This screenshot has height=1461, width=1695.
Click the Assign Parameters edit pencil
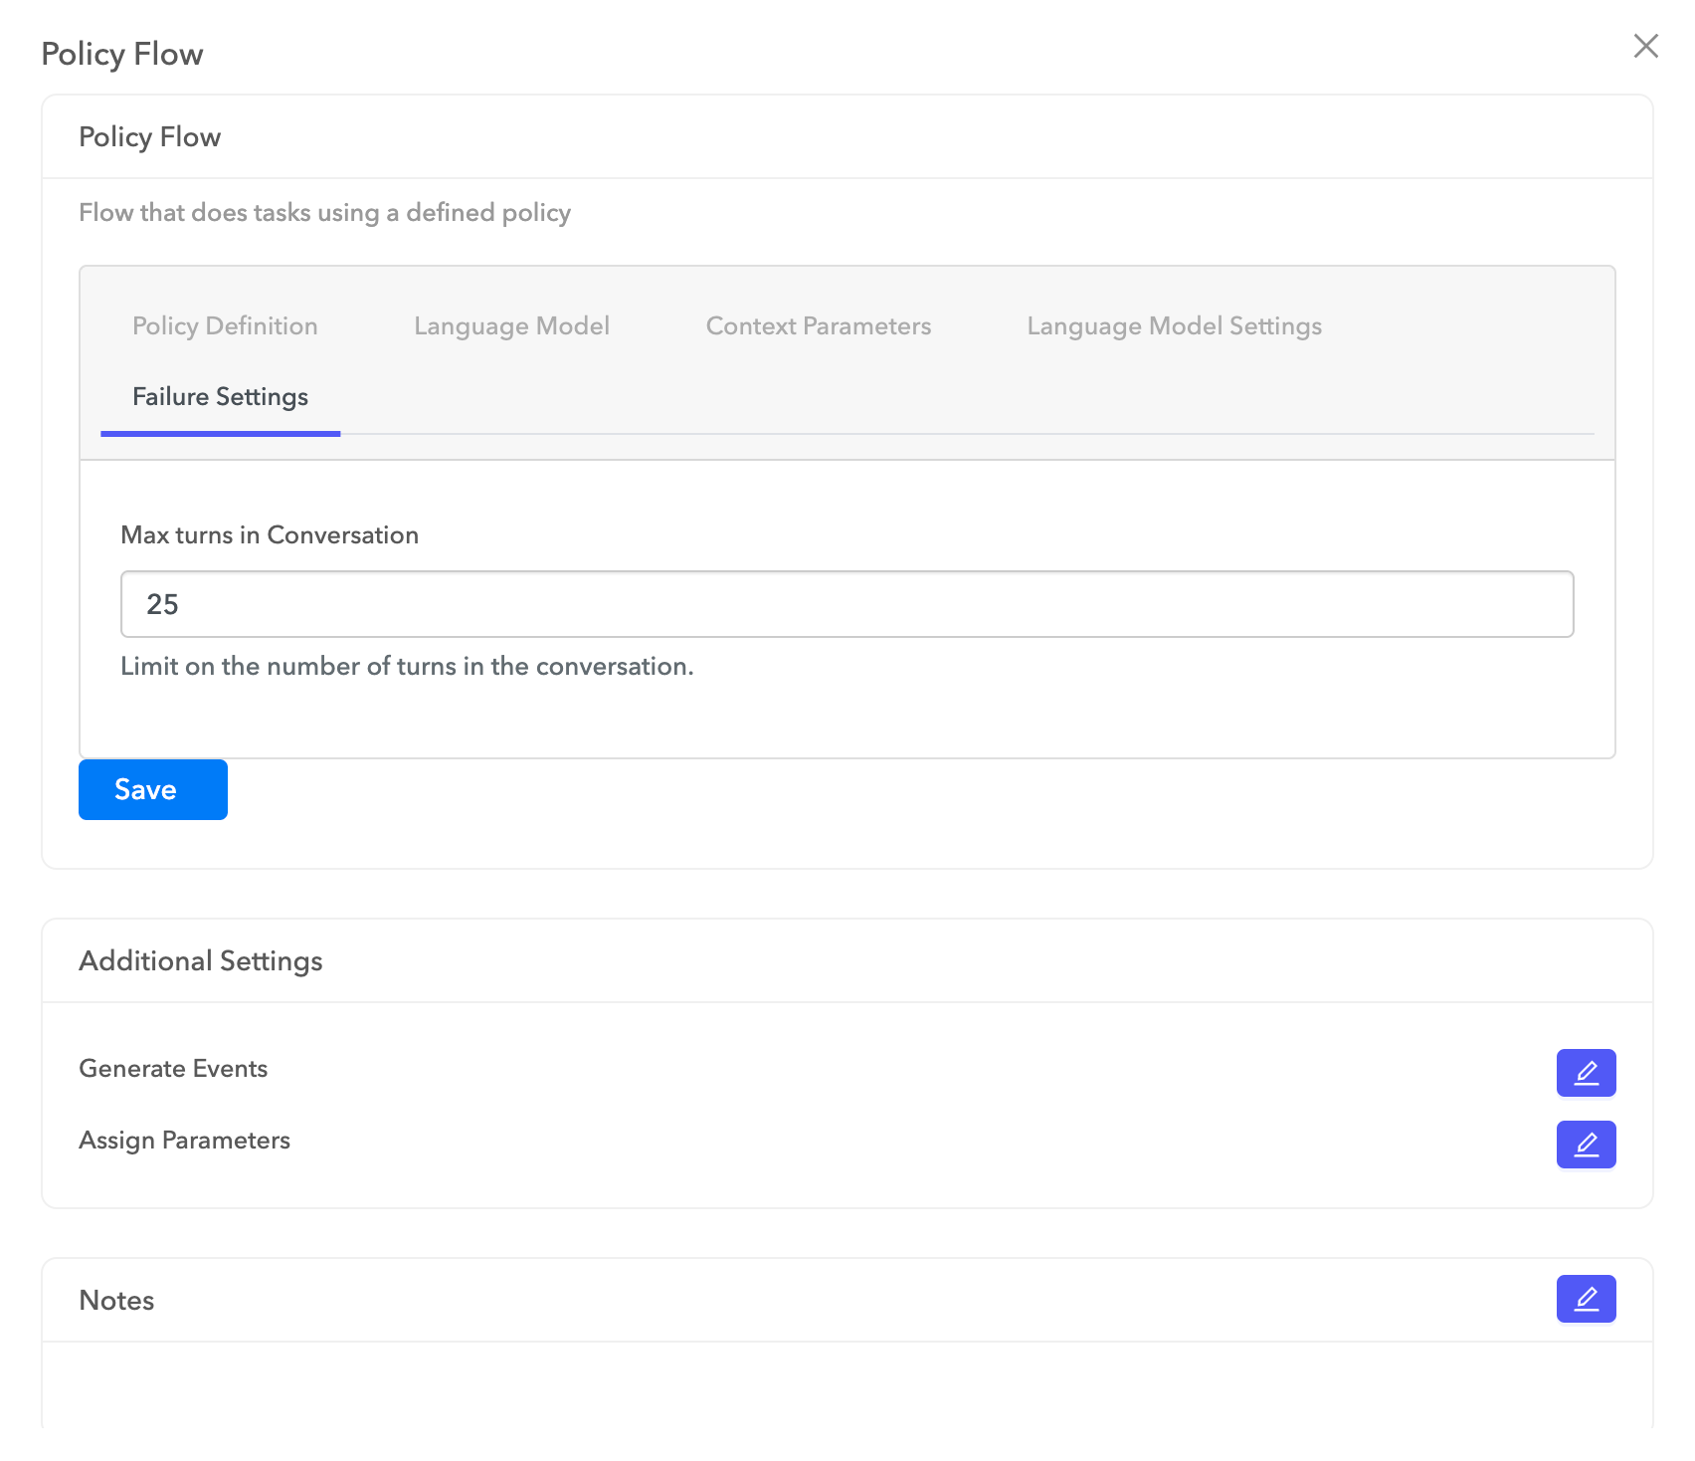click(1586, 1145)
